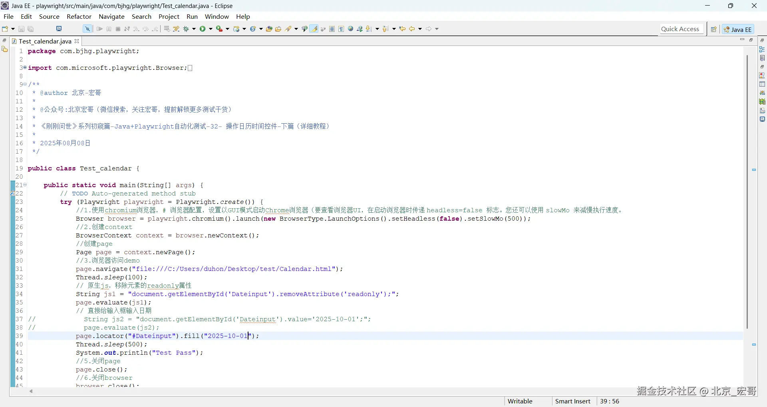Toggle Mark Occurrences highlighter

pos(314,29)
